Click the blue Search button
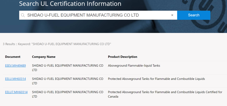Image resolution: width=227 pixels, height=106 pixels. click(x=194, y=15)
